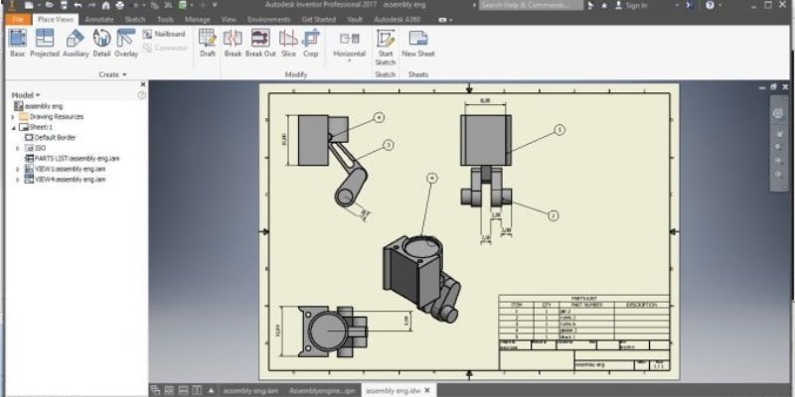Click the Slice tool icon
Image resolution: width=795 pixels, height=397 pixels.
(288, 42)
